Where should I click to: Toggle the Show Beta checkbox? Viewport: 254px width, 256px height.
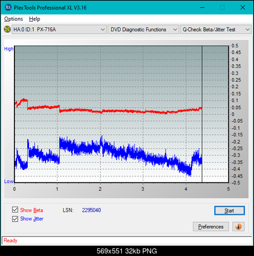tap(15, 210)
